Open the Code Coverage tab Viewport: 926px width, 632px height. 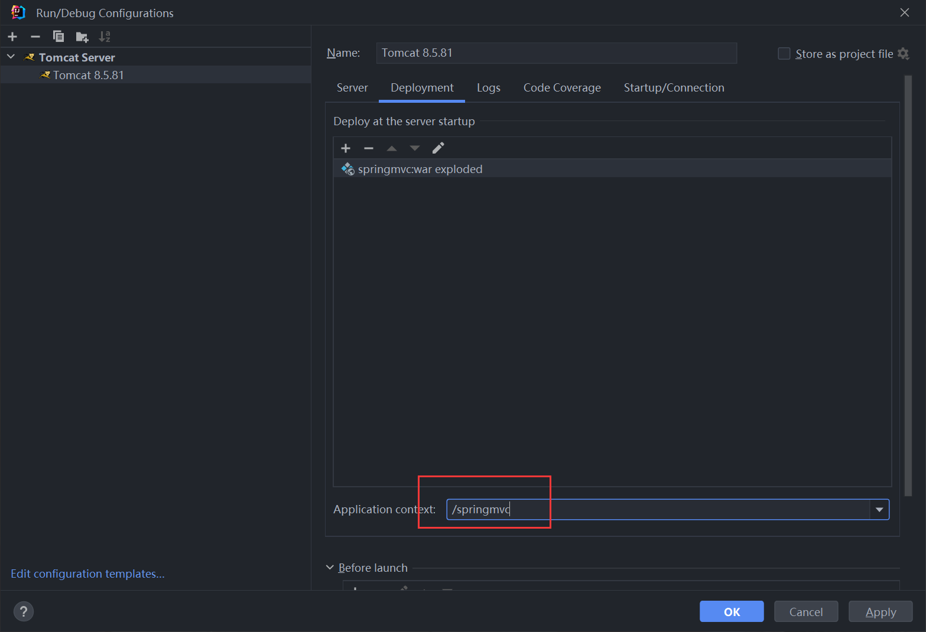pyautogui.click(x=562, y=88)
